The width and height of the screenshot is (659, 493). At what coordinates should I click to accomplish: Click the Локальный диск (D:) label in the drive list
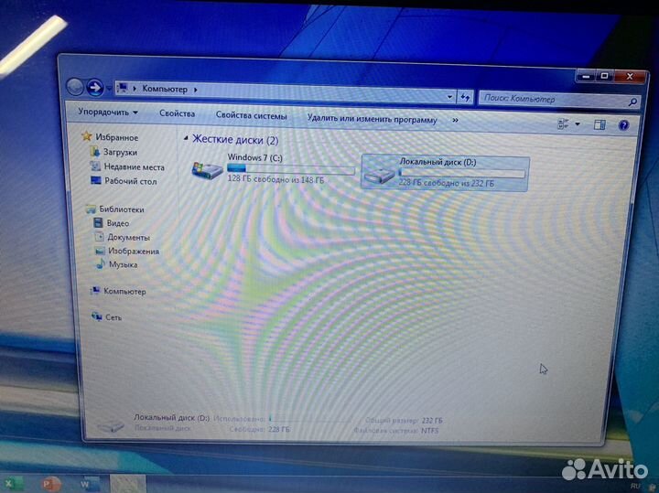coord(438,162)
